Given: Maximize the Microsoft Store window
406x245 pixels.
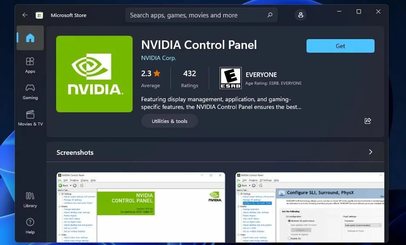Looking at the screenshot, I should 359,11.
